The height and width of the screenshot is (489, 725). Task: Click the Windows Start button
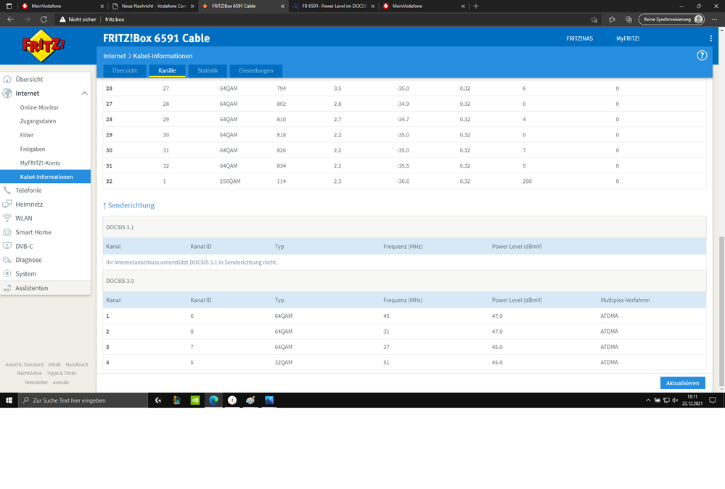point(9,400)
